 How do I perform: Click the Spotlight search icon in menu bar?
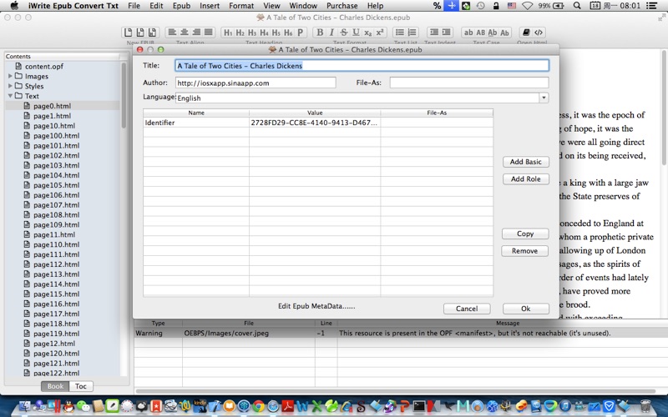(x=577, y=6)
